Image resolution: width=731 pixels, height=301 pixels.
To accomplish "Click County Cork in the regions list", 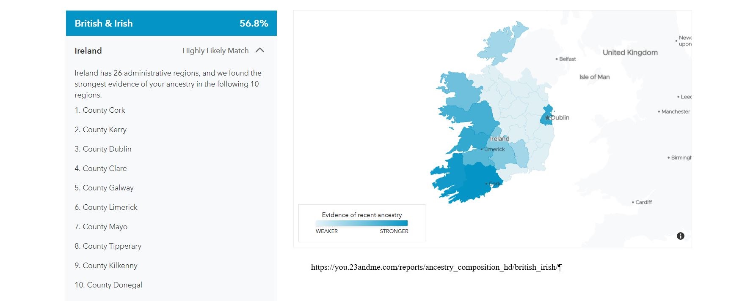I will coord(100,110).
